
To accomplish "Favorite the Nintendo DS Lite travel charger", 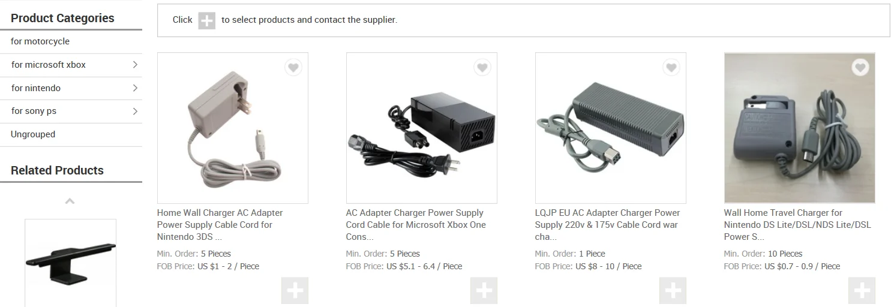I will click(860, 68).
